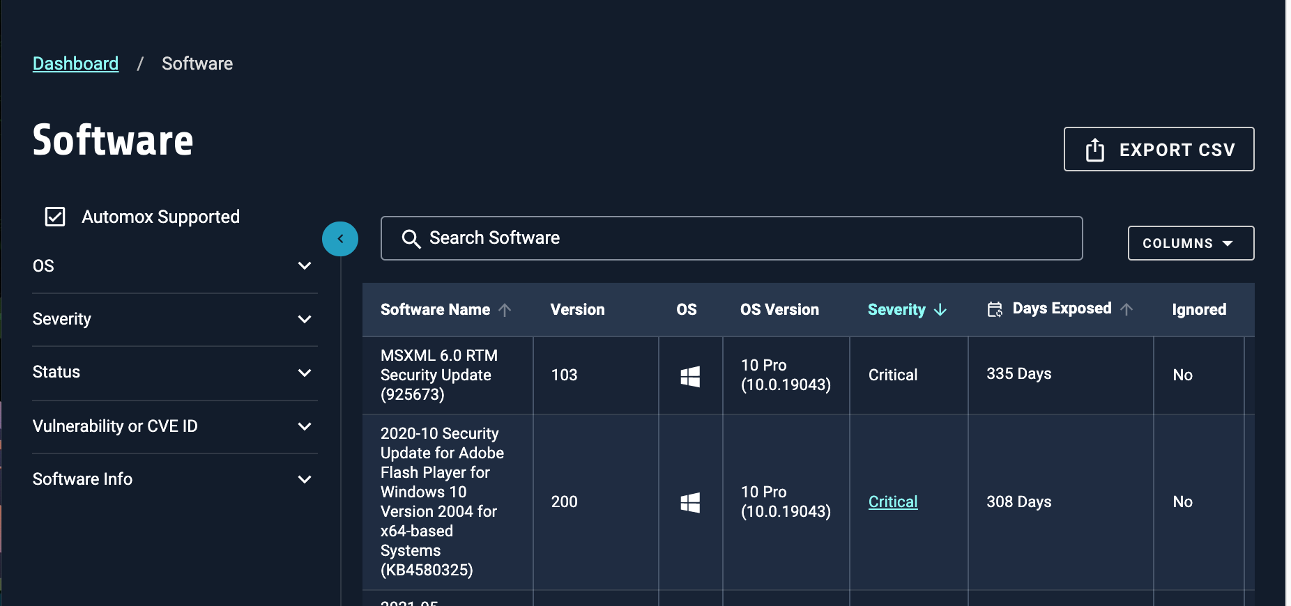Click the Software Name sort arrow
Viewport: 1291px width, 606px height.
pyautogui.click(x=505, y=310)
